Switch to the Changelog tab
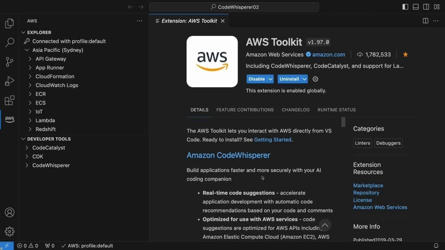This screenshot has height=250, width=445. 296,110
